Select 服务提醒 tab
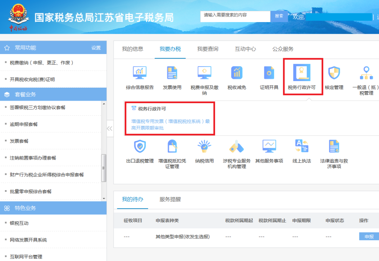This screenshot has width=379, height=261. pos(170,199)
